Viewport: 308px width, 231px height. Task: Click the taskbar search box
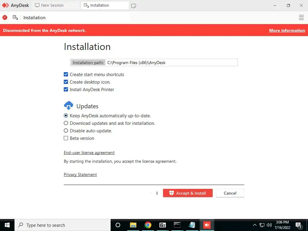(63, 225)
